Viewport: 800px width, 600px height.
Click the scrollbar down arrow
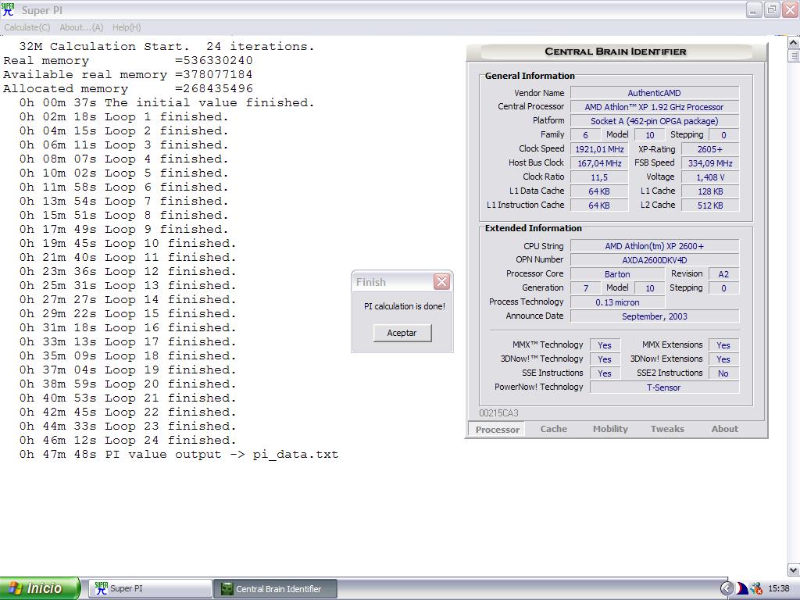point(794,570)
